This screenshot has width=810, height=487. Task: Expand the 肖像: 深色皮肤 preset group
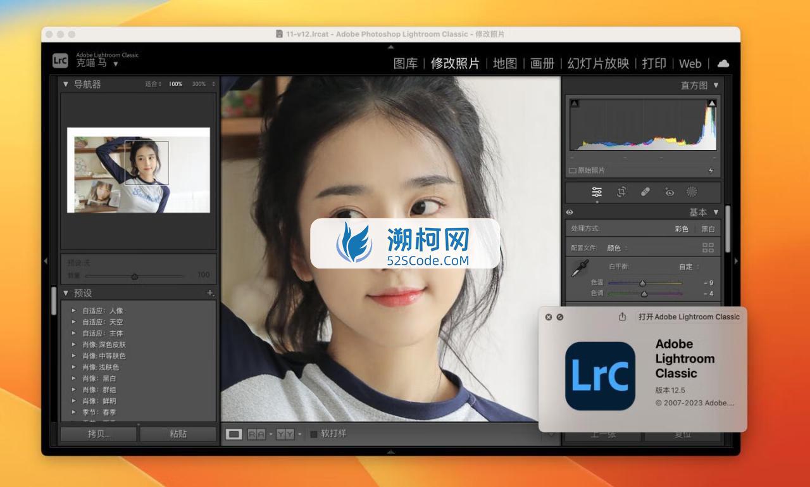(74, 345)
